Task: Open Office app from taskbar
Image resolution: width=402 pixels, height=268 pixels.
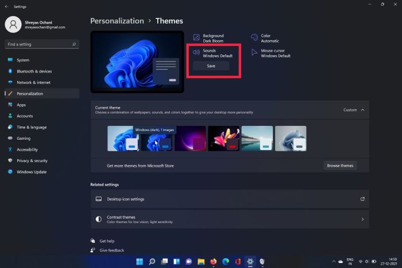Action: tap(238, 262)
